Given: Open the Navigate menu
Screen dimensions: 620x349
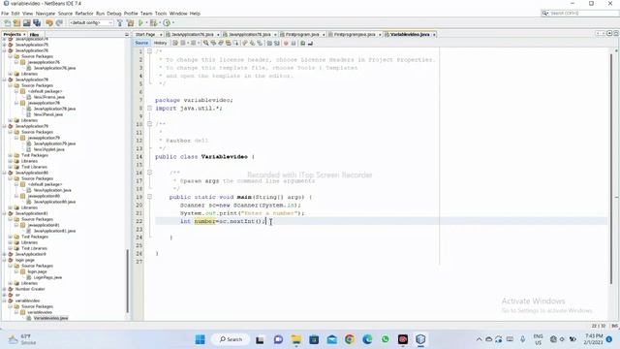Looking at the screenshot, I should pyautogui.click(x=46, y=14).
